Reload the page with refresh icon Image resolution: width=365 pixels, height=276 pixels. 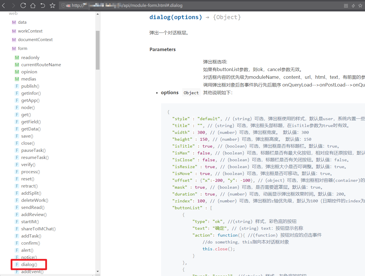click(x=23, y=5)
